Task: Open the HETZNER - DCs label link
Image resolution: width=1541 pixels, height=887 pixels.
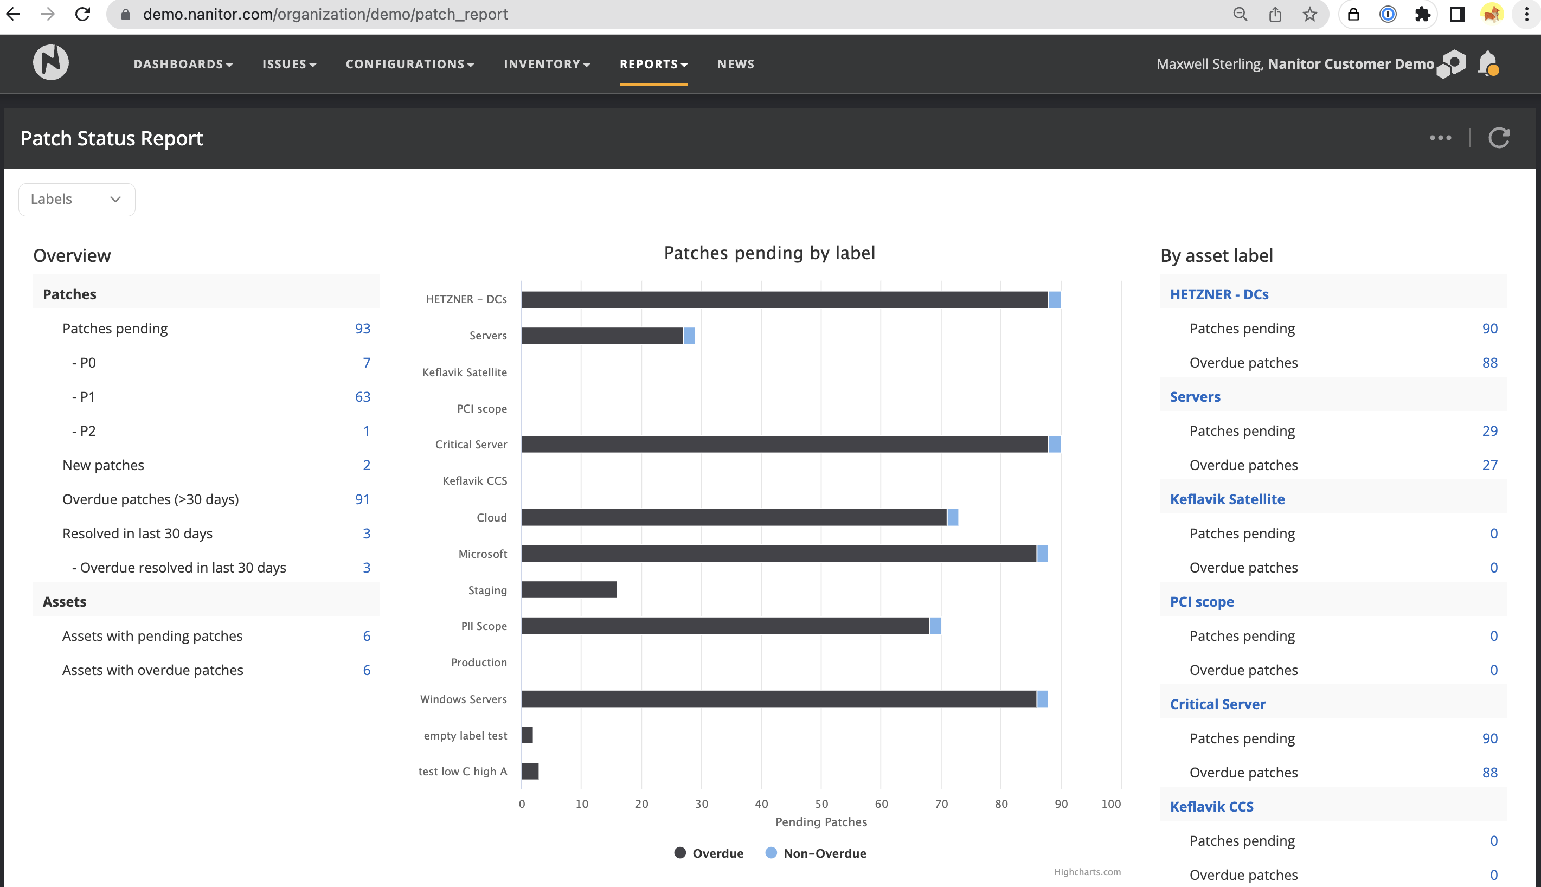Action: tap(1219, 294)
